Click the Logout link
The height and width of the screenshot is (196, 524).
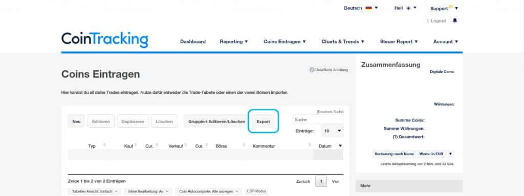click(438, 20)
